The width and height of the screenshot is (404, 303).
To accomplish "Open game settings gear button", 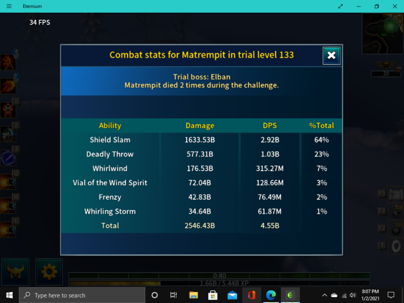I will pyautogui.click(x=49, y=272).
